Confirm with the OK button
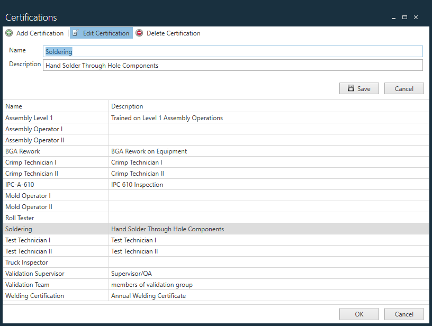This screenshot has width=432, height=326. pyautogui.click(x=359, y=314)
